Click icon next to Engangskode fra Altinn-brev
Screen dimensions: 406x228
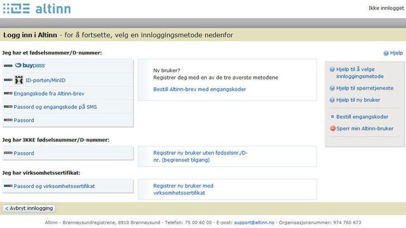[x=8, y=93]
